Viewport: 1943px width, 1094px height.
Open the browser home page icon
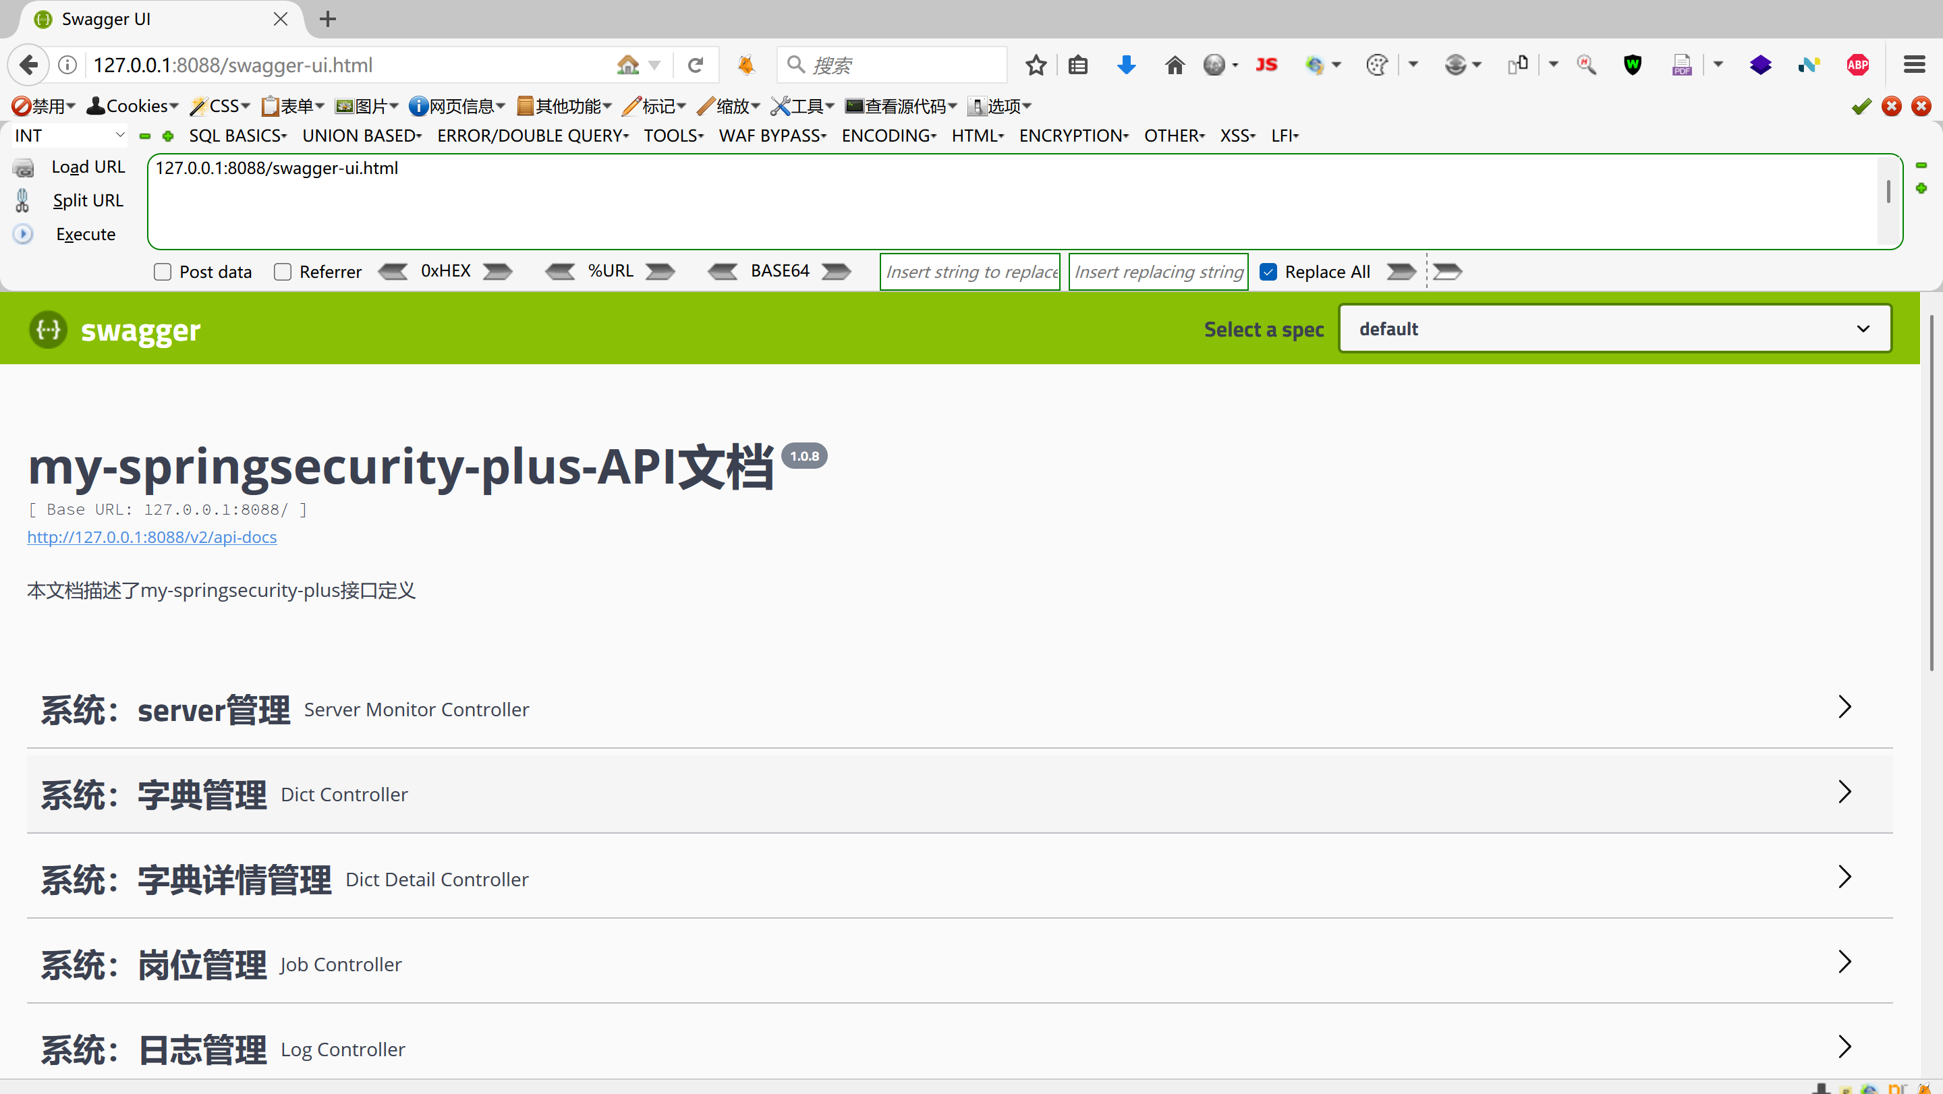(x=1175, y=65)
